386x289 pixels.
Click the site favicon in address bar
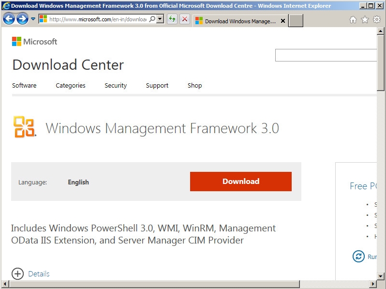[43, 19]
